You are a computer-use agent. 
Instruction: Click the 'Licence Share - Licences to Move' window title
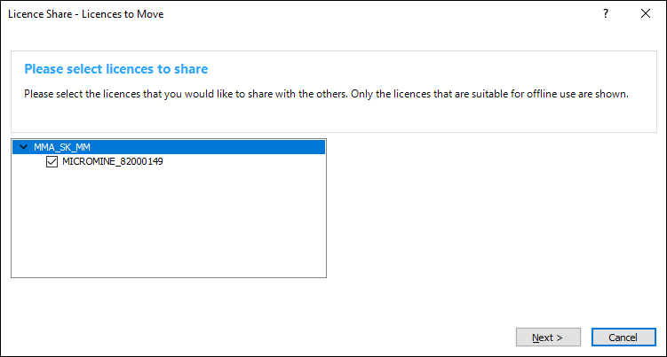85,14
